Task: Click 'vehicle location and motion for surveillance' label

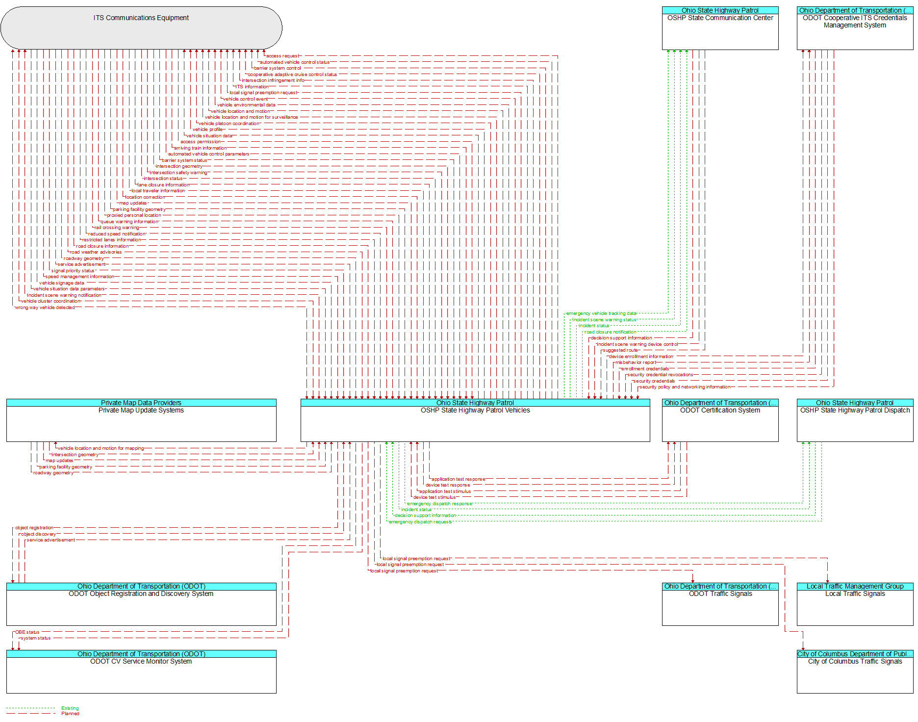Action: pyautogui.click(x=251, y=117)
